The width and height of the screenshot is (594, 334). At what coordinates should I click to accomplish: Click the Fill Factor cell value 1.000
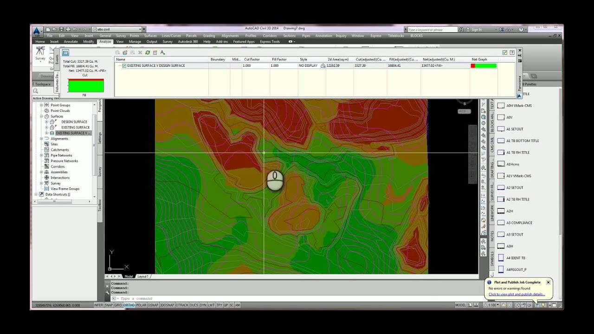pyautogui.click(x=284, y=66)
